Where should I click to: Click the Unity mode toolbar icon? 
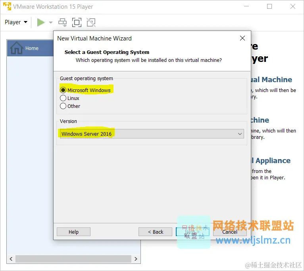tap(91, 22)
